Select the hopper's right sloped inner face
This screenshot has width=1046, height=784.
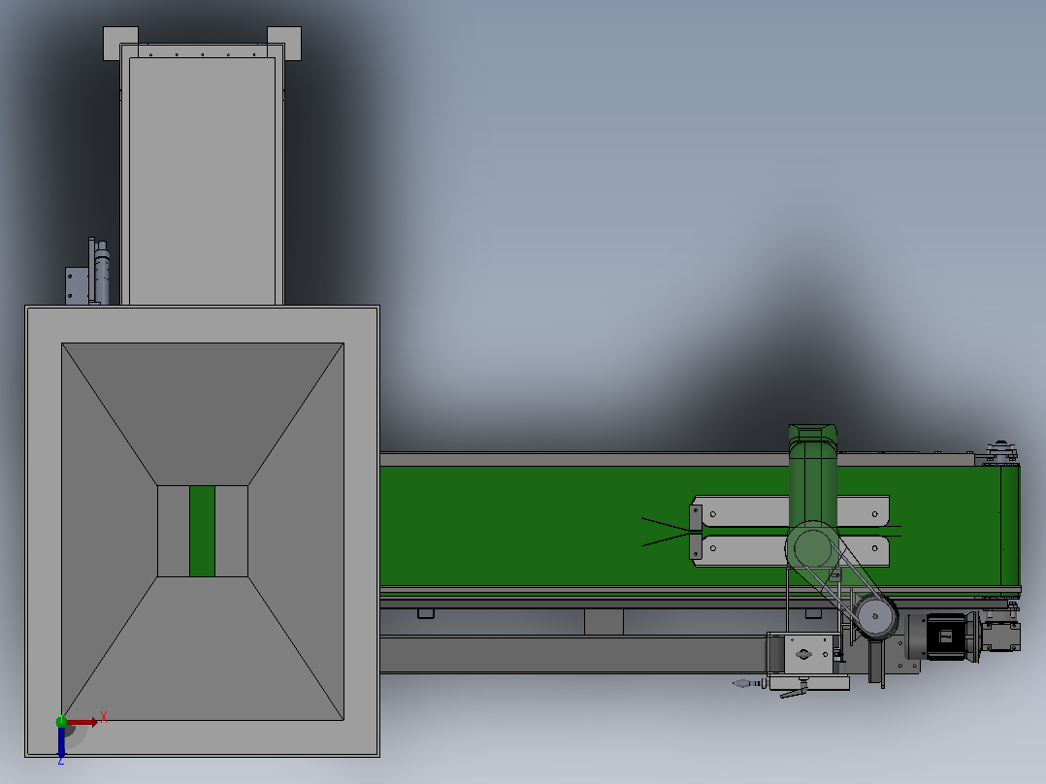pyautogui.click(x=296, y=531)
